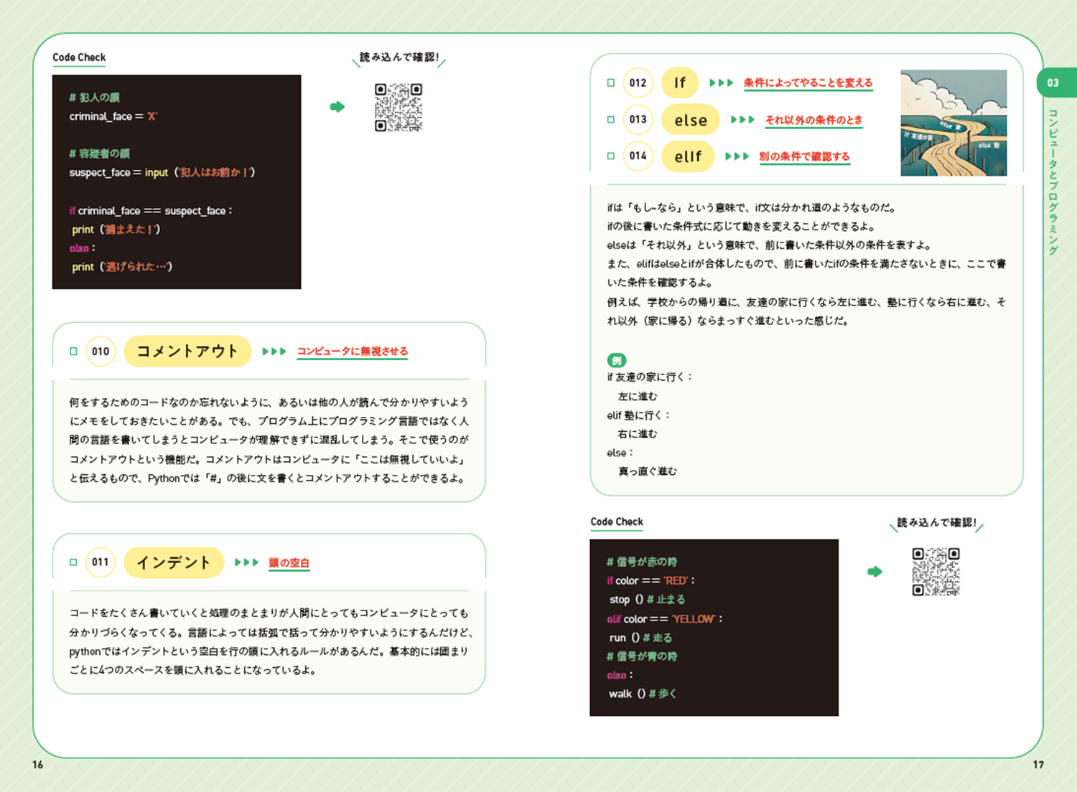The height and width of the screenshot is (792, 1077).
Task: Click the red link コンピュータに無視させる
Action: coord(352,352)
